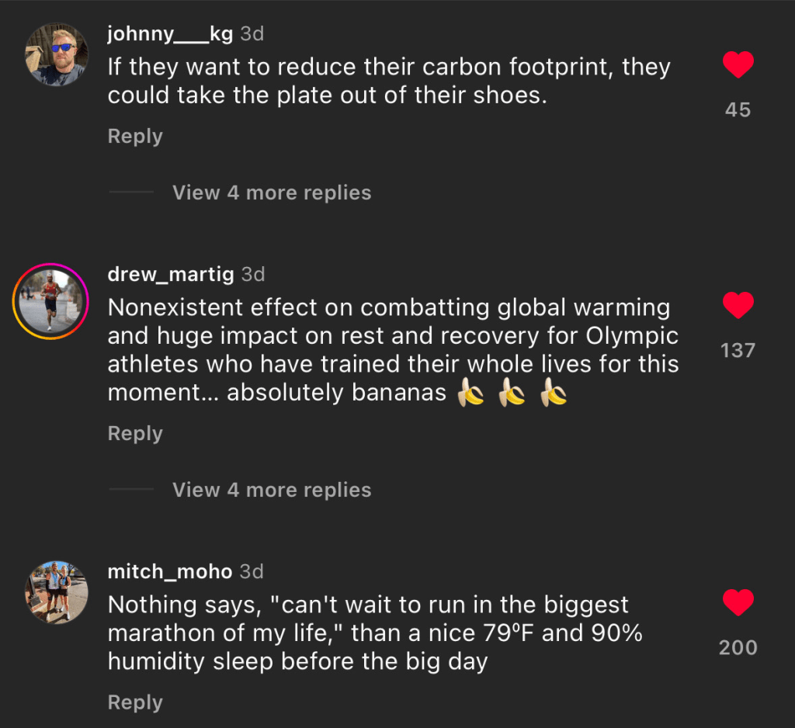This screenshot has width=795, height=728.
Task: Toggle the heart on drew_martig's comment
Action: tap(738, 307)
